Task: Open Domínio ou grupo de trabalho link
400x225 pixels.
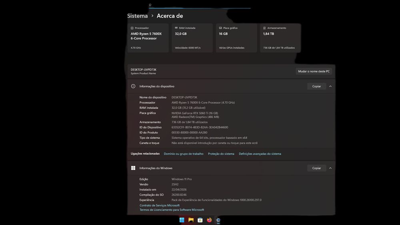Action: [184, 153]
